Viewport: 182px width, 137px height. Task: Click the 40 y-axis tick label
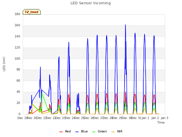tap(18, 92)
